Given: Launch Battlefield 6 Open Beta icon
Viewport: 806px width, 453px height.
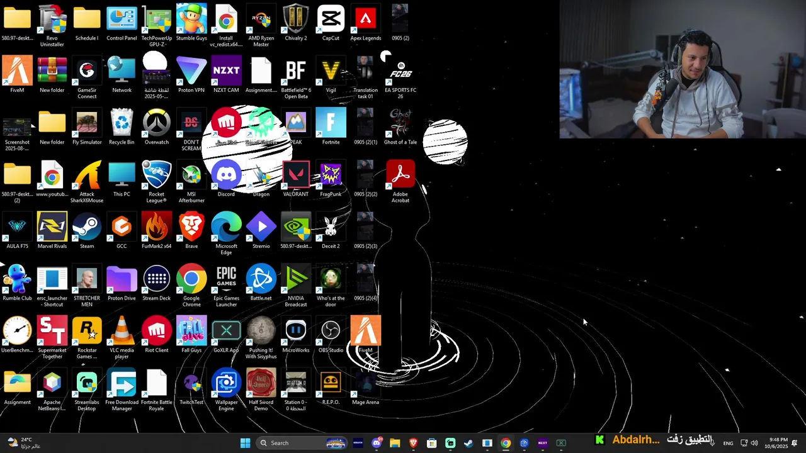Looking at the screenshot, I should tap(295, 77).
